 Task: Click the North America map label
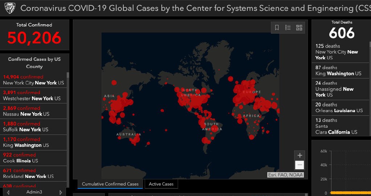point(191,93)
